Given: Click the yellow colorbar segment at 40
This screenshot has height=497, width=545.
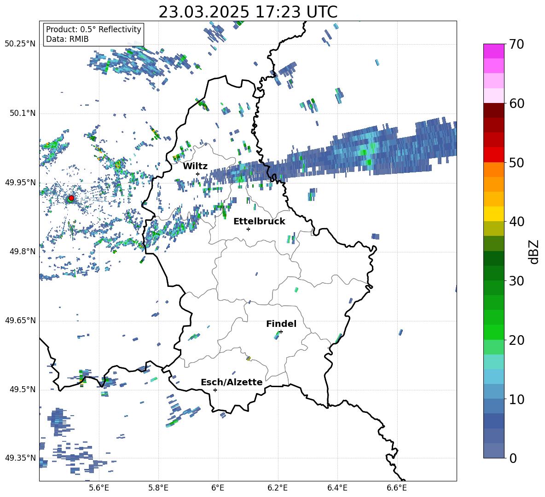Looking at the screenshot, I should (x=494, y=214).
